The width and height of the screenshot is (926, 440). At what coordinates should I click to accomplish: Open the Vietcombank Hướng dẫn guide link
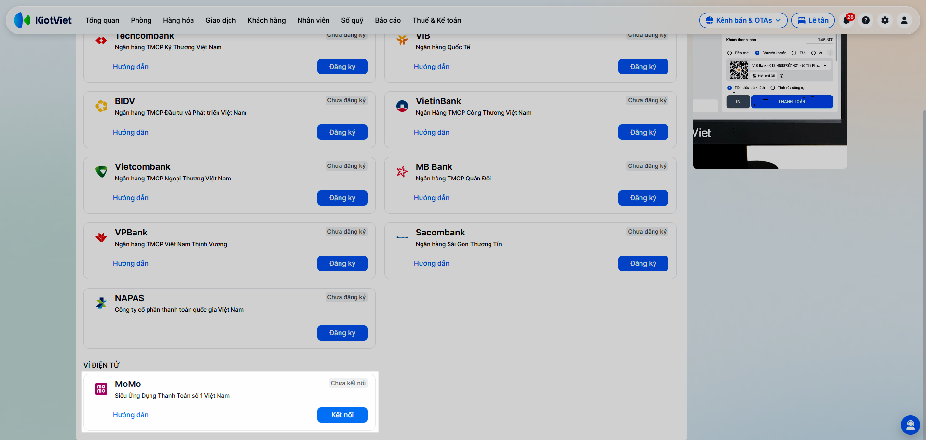pos(131,198)
